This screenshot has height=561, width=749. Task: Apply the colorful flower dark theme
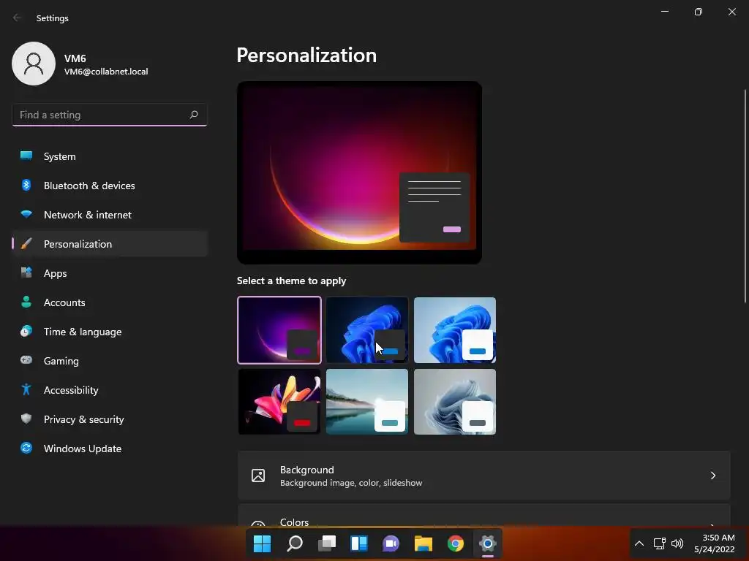[x=279, y=402]
